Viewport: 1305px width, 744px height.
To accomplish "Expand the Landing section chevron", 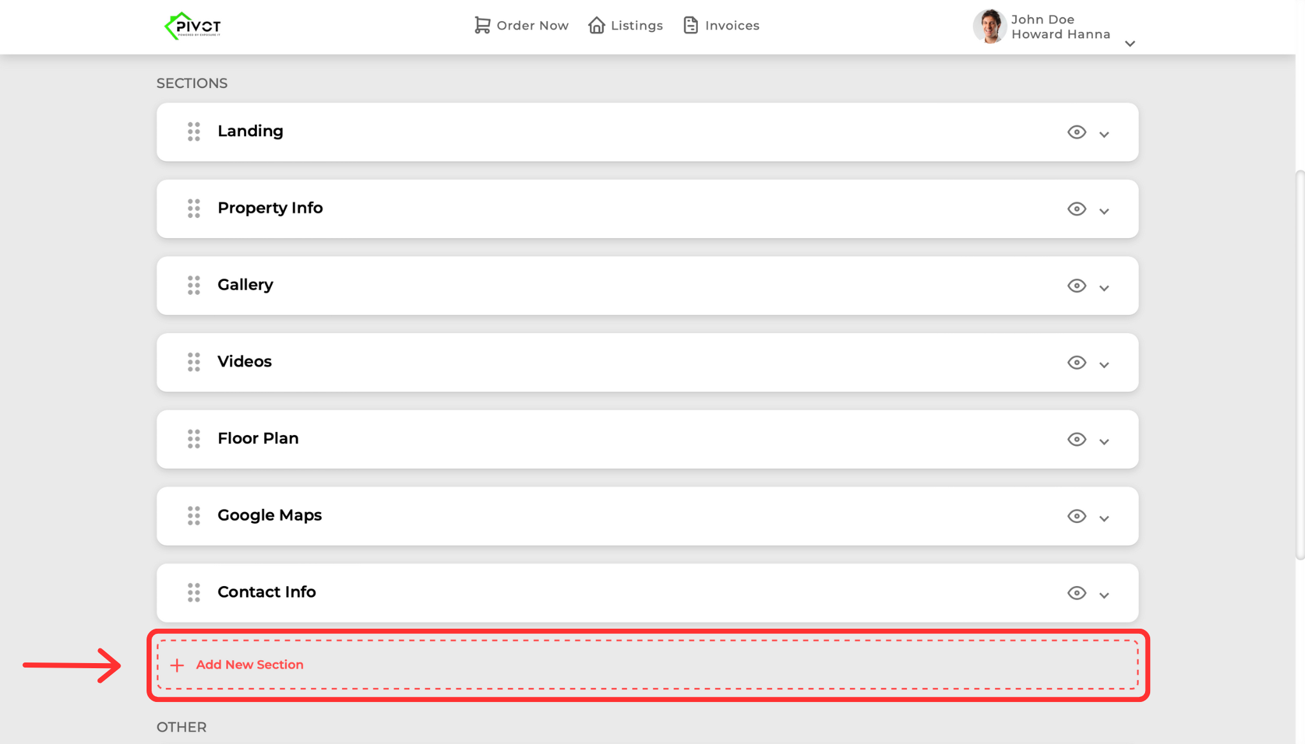I will click(1104, 134).
